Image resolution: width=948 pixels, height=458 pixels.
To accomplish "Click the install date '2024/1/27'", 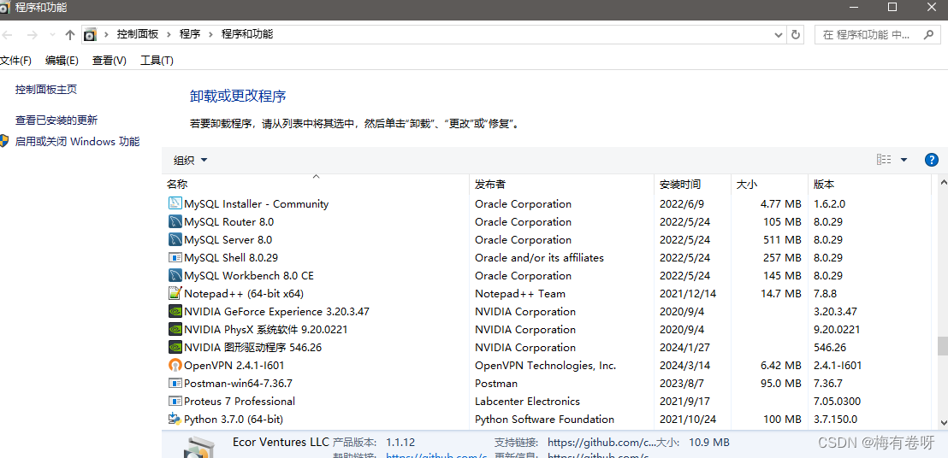I will [682, 348].
